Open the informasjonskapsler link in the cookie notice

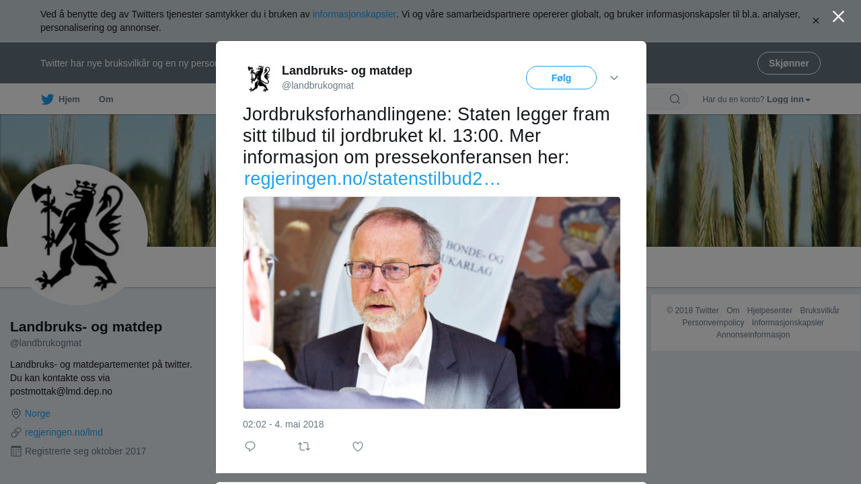click(354, 14)
